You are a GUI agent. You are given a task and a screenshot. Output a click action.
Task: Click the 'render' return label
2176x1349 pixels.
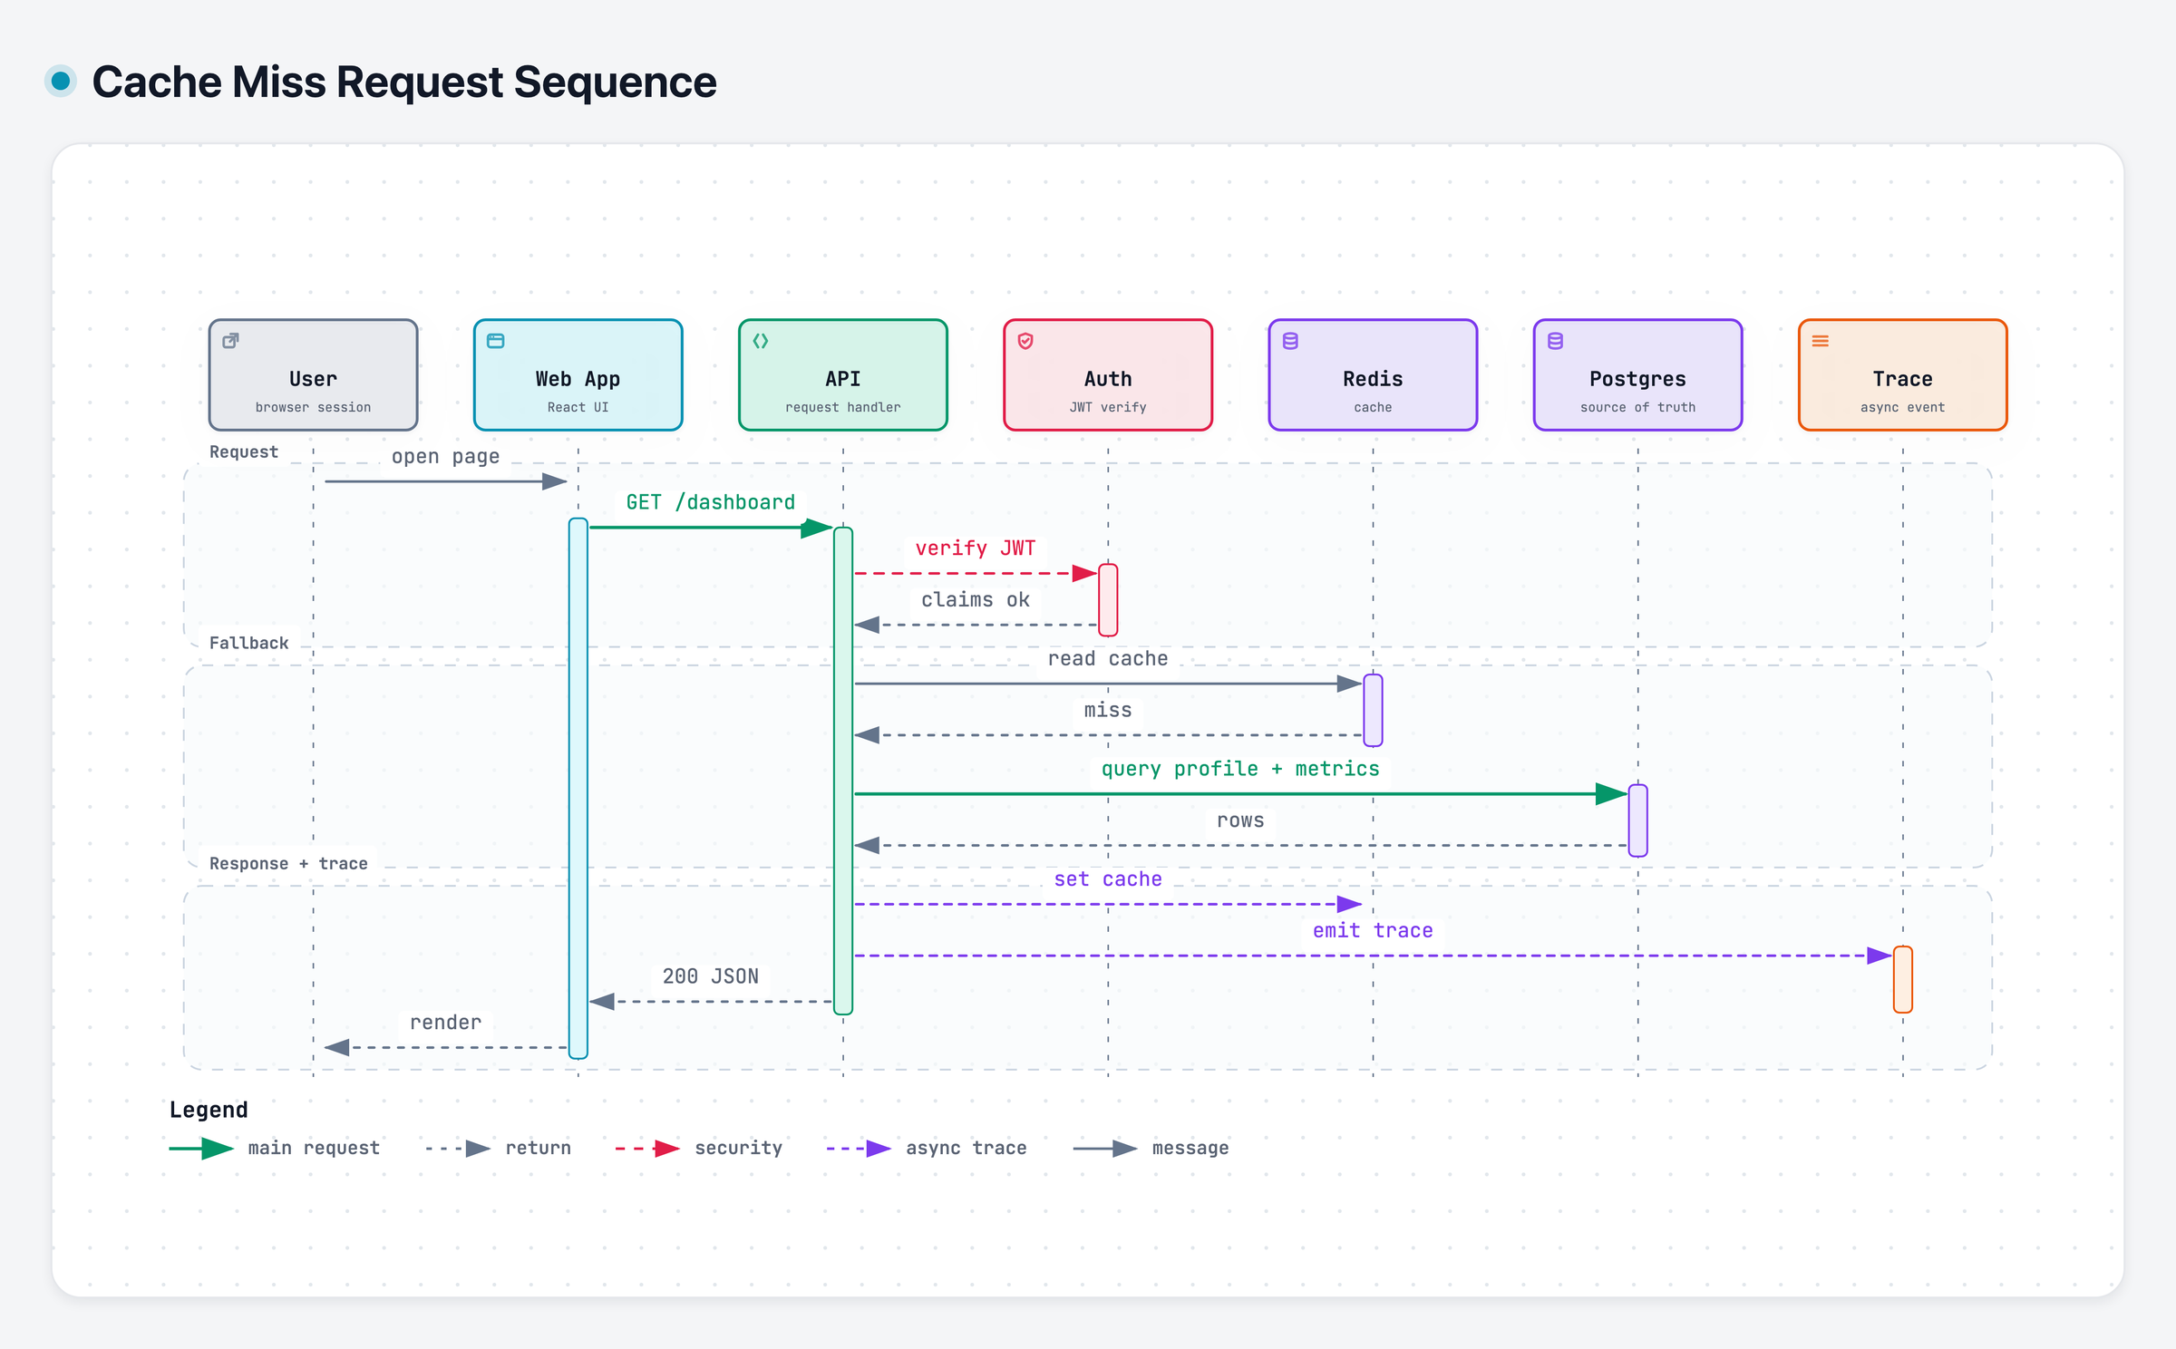[445, 1023]
